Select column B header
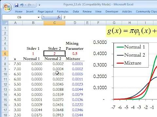 [33, 23]
